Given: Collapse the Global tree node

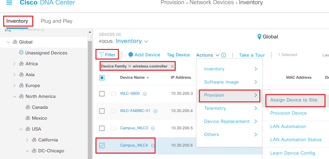Looking at the screenshot, I should tap(8, 42).
